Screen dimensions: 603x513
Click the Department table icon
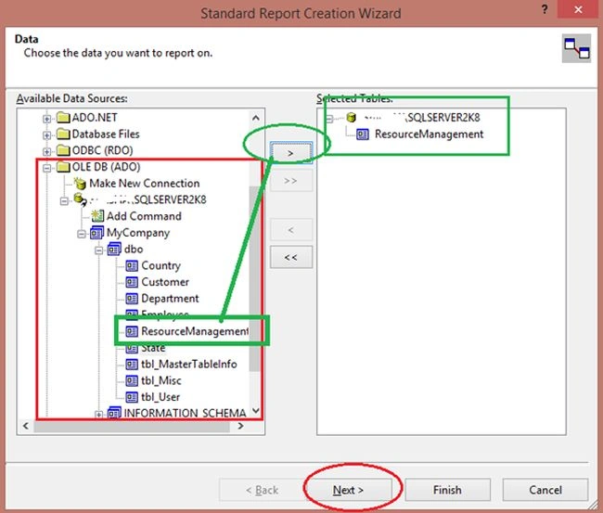132,299
